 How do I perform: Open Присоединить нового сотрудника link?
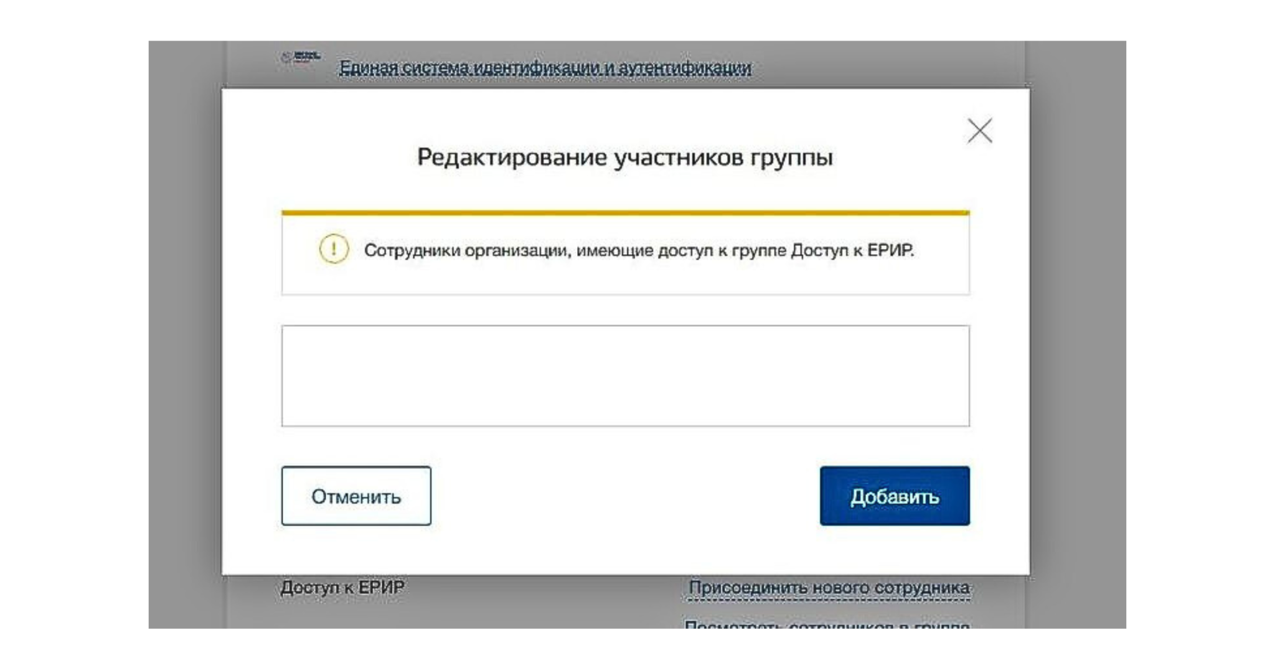click(x=829, y=587)
